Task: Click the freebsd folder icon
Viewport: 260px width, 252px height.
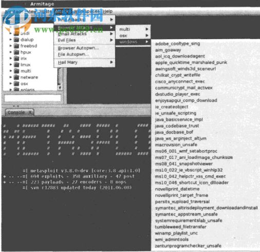Action: tap(16, 46)
